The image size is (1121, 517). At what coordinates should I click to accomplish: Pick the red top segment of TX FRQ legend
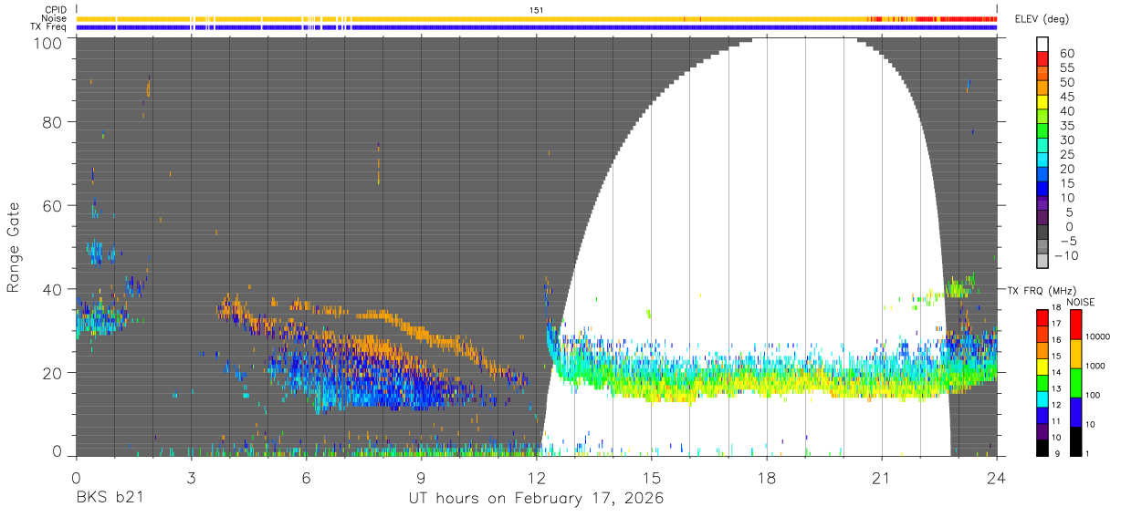click(x=1042, y=316)
